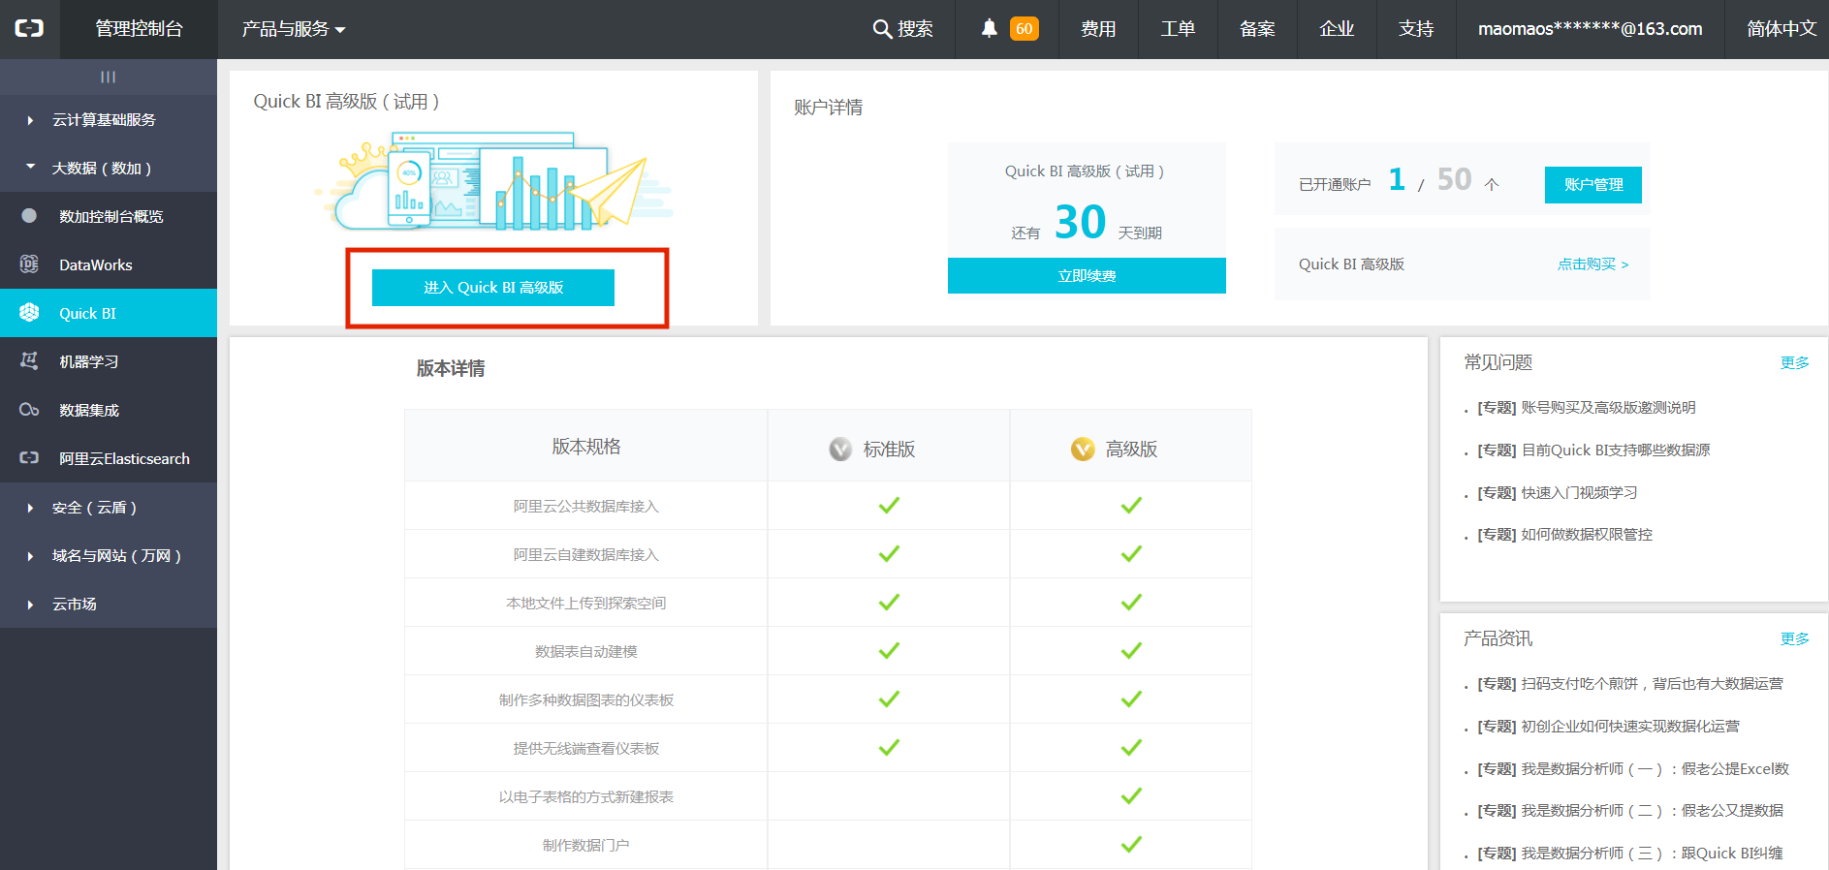Image resolution: width=1829 pixels, height=870 pixels.
Task: Click the 机器学习 sidebar icon
Action: click(29, 360)
